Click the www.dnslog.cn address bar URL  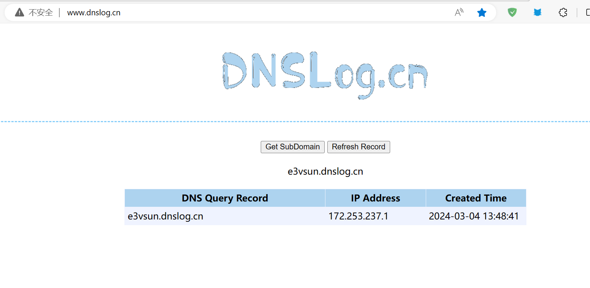(x=94, y=13)
